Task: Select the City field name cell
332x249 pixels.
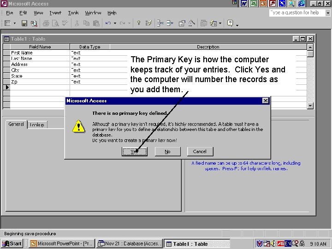Action: pyautogui.click(x=40, y=70)
